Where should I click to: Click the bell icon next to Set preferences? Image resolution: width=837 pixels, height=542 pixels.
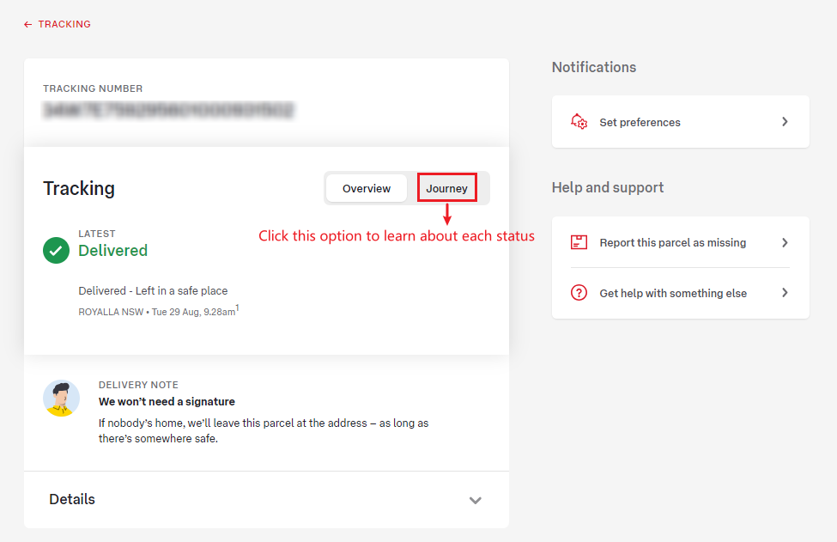(x=579, y=122)
